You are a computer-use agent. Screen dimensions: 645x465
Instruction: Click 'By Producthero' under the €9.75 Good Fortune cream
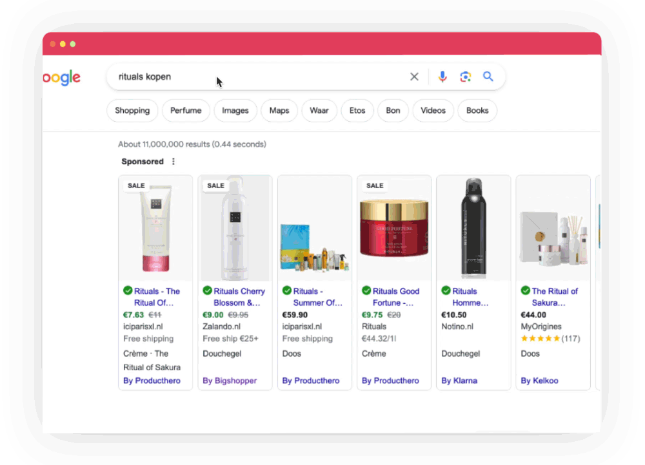click(x=390, y=381)
